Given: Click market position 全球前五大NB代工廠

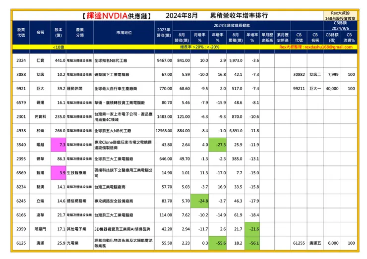Looking at the screenshot, I should [113, 131].
